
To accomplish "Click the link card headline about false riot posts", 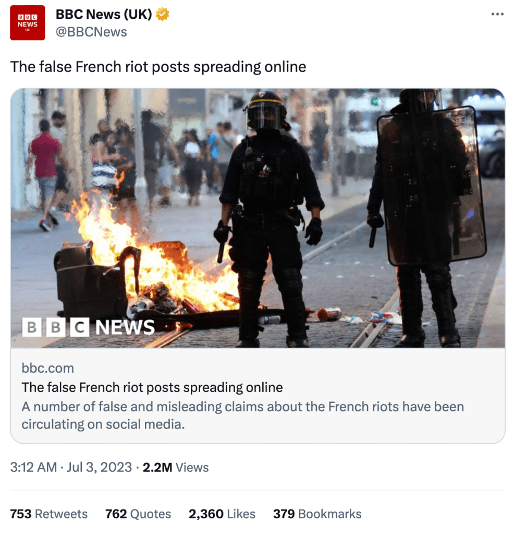I will [x=152, y=387].
